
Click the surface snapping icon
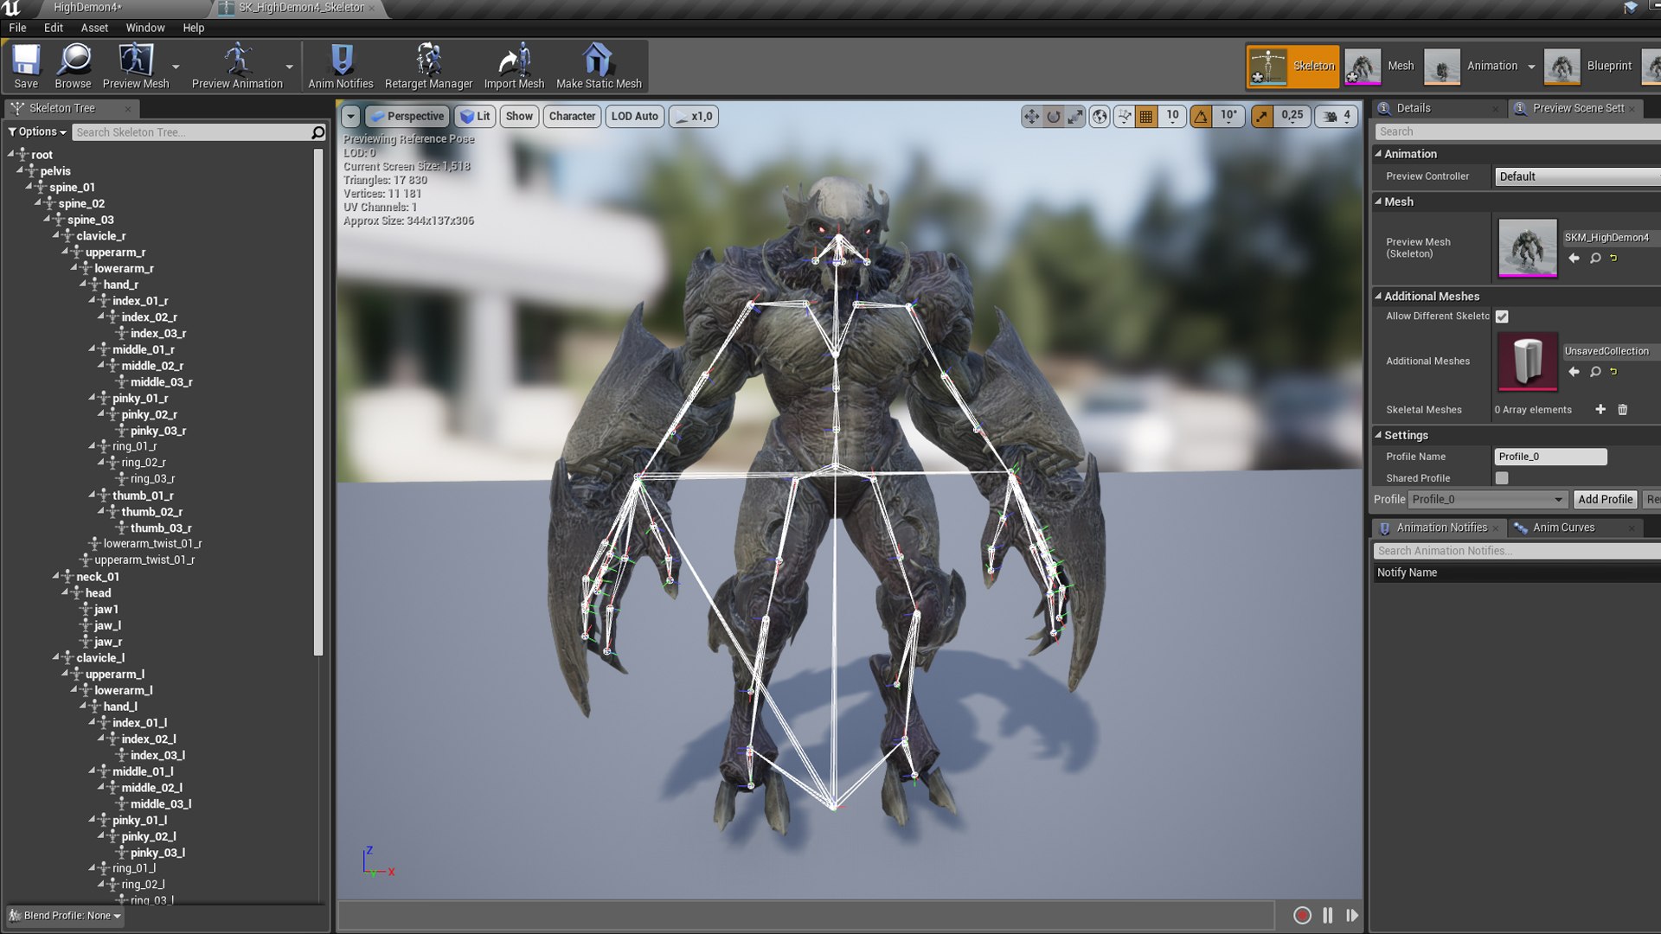(x=1124, y=116)
